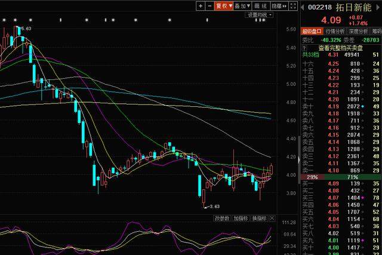The image size is (382, 255).
Task: Click the cyan diamond on 卖十 4.19 row
Action: (363, 106)
